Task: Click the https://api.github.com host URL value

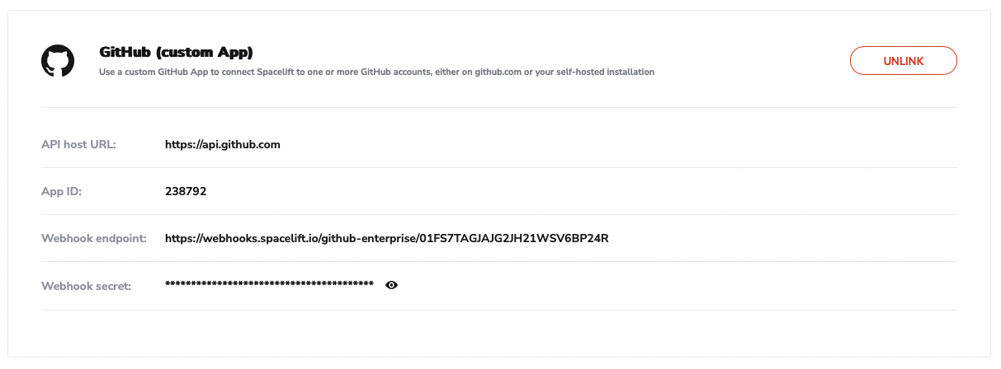Action: click(x=223, y=144)
